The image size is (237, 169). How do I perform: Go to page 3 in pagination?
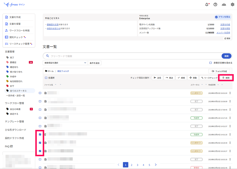pos(137,165)
